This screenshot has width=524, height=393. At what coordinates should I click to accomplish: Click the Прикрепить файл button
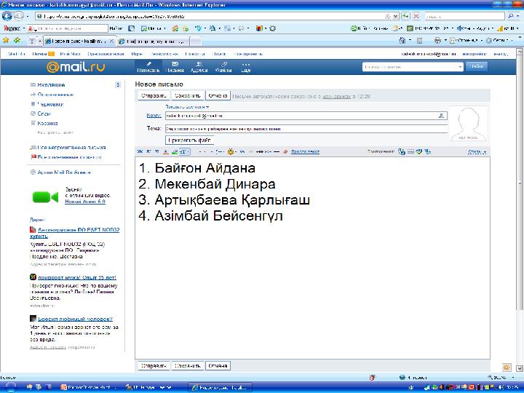pyautogui.click(x=189, y=140)
